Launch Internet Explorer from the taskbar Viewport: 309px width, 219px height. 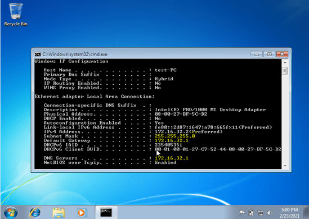(35, 212)
